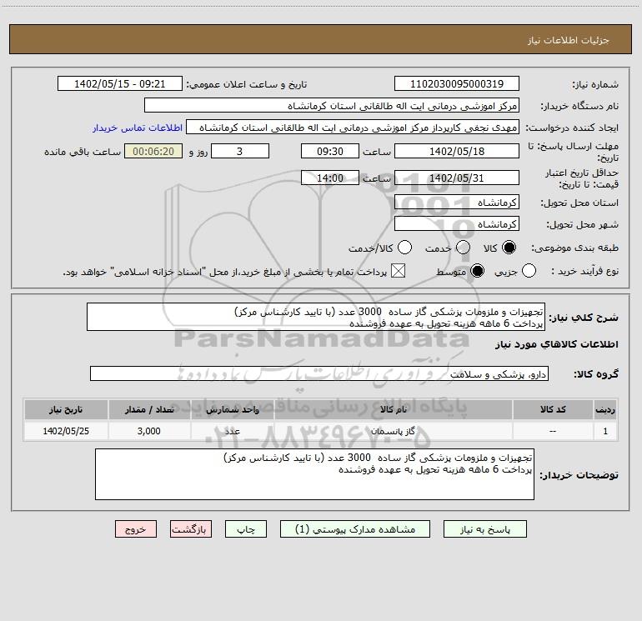
Task: Click the توضیحات خریدار text area
Action: tap(314, 474)
